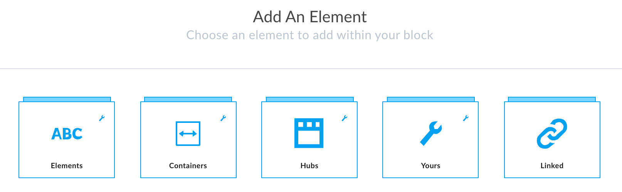The height and width of the screenshot is (192, 622).
Task: Click the small wrench on Yours card
Action: (x=466, y=118)
